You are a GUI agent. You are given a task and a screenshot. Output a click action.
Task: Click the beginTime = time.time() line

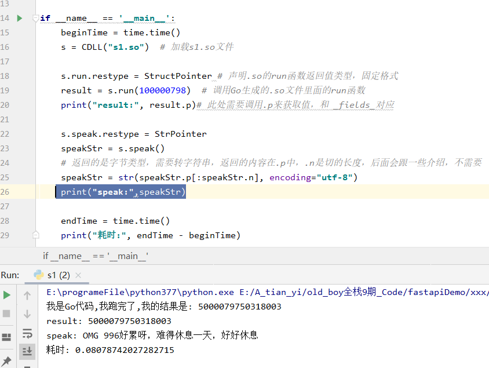[x=121, y=33]
